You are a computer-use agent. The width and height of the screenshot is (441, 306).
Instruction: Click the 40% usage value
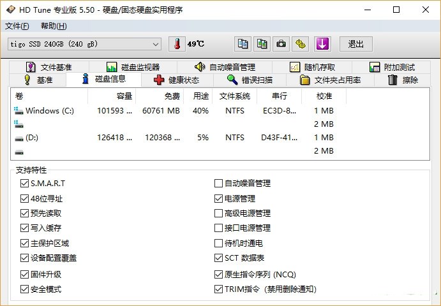[200, 111]
